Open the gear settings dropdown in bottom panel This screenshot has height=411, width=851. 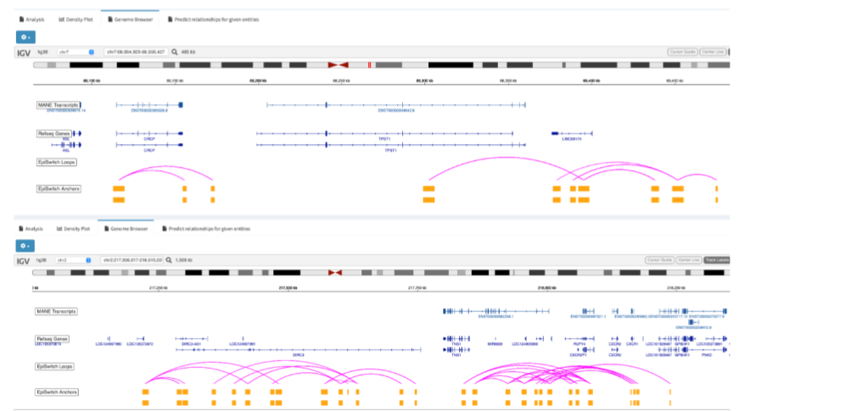(x=25, y=246)
